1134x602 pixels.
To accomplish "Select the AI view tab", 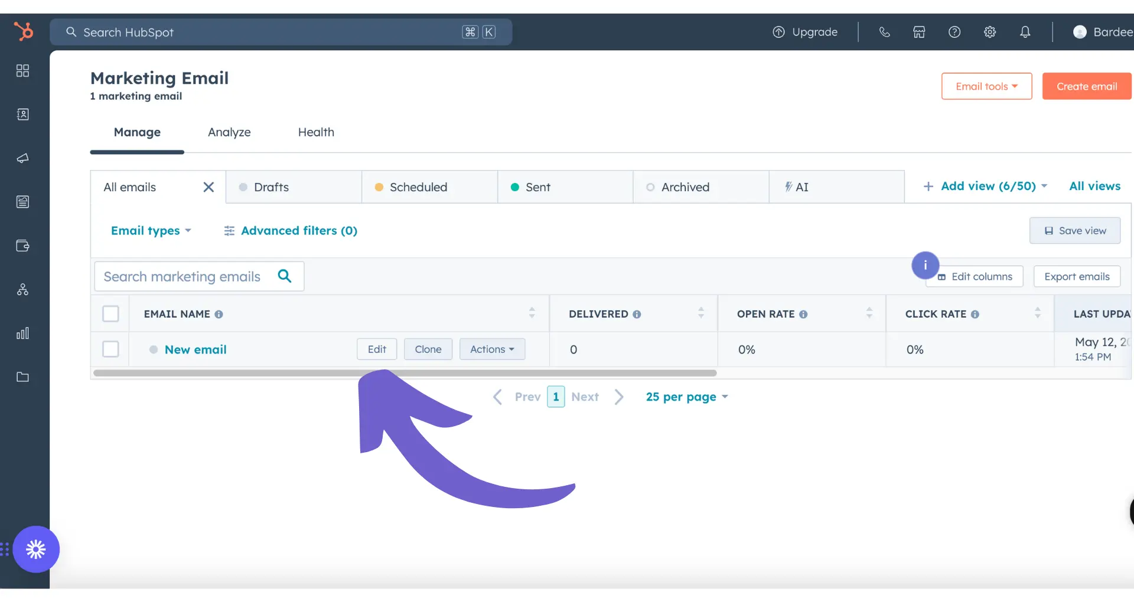I will [x=837, y=187].
